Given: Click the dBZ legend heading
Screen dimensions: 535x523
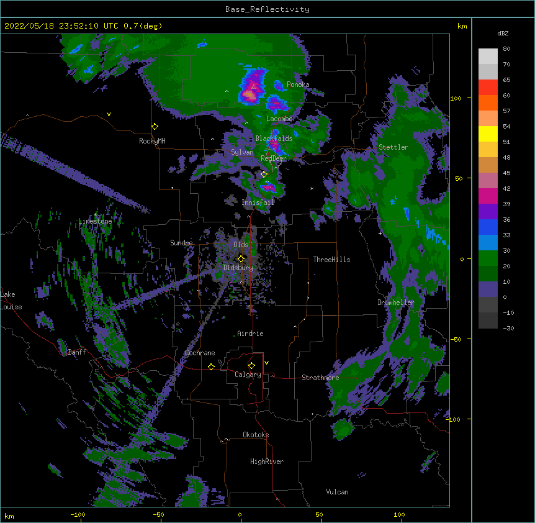Looking at the screenshot, I should tap(503, 33).
